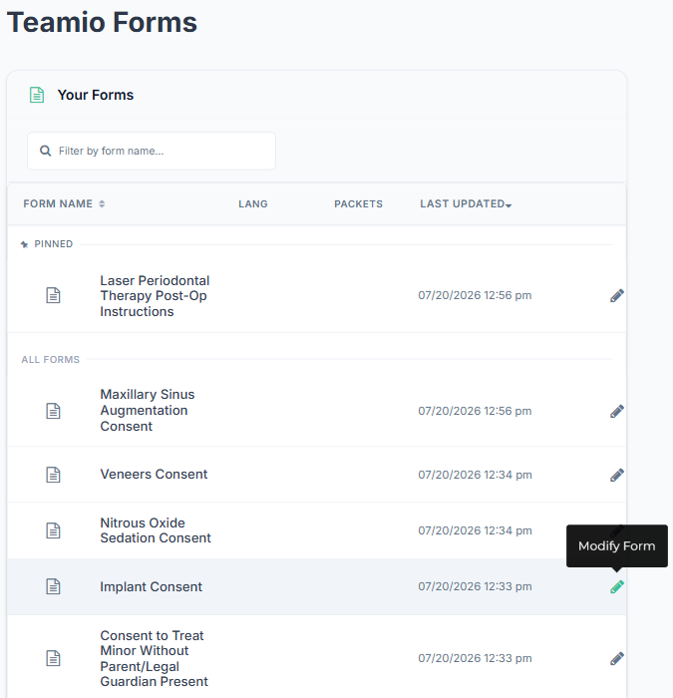Click document icon beside Laser Periodontal Therapy form
This screenshot has width=673, height=698.
[x=54, y=295]
